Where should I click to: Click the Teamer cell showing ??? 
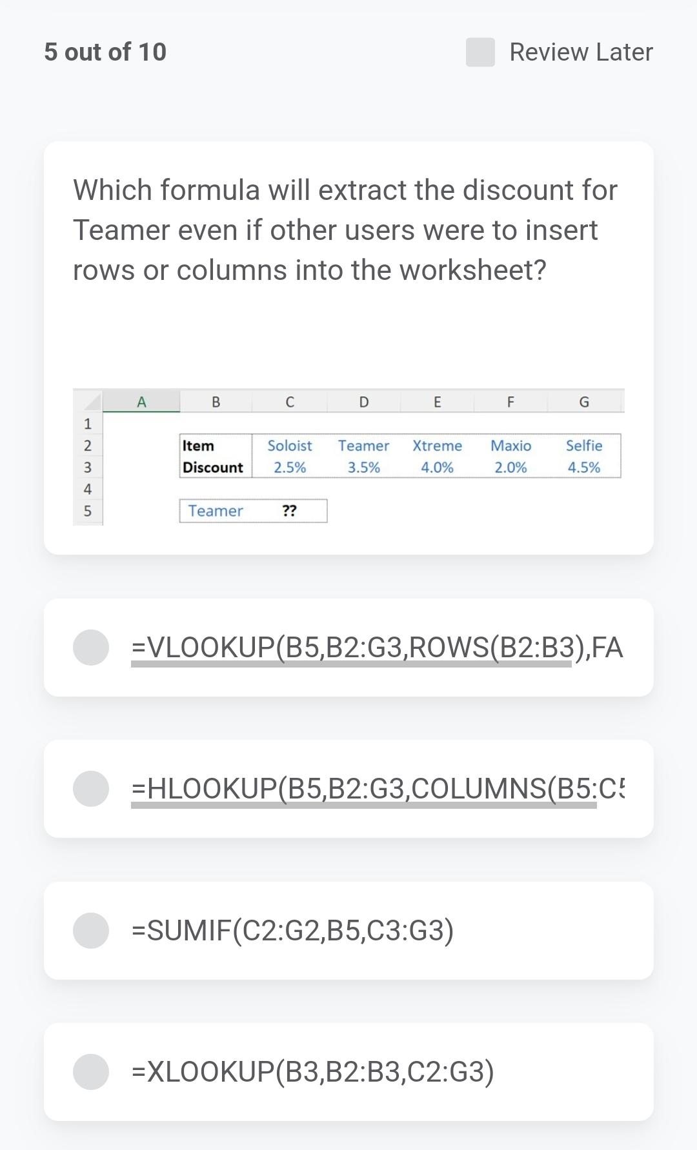pos(290,511)
